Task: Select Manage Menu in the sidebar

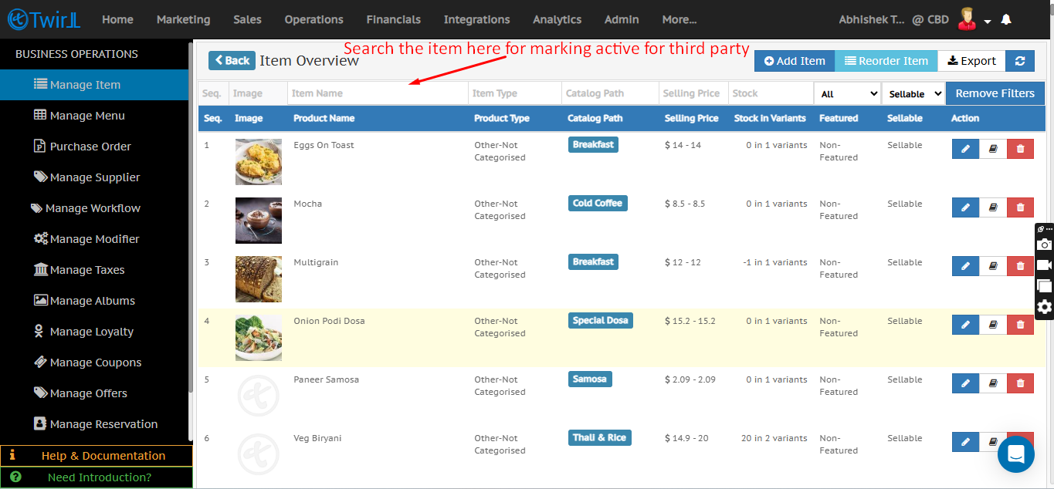Action: 87,116
